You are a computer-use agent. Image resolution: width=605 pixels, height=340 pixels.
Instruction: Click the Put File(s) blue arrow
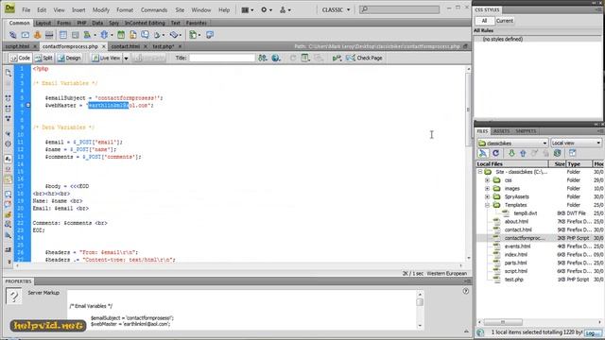click(x=523, y=153)
